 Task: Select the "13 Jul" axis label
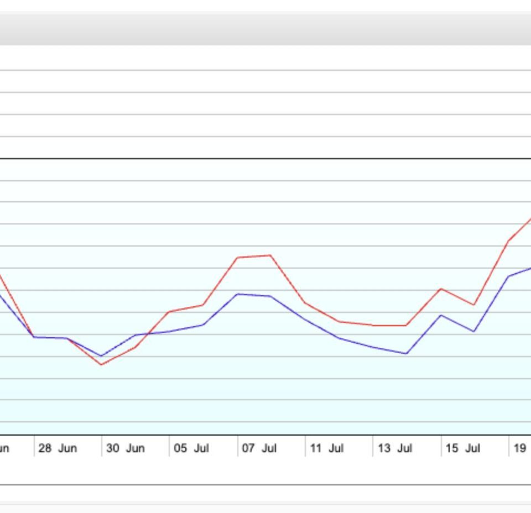pos(395,448)
